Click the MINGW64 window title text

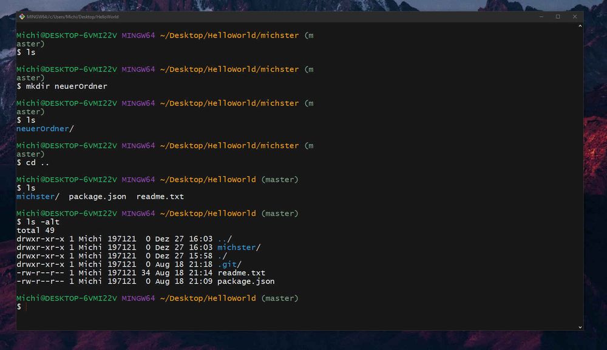73,16
